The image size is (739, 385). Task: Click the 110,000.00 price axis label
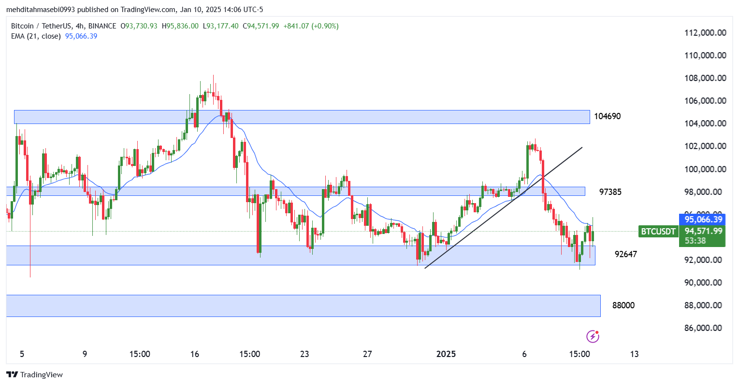706,55
